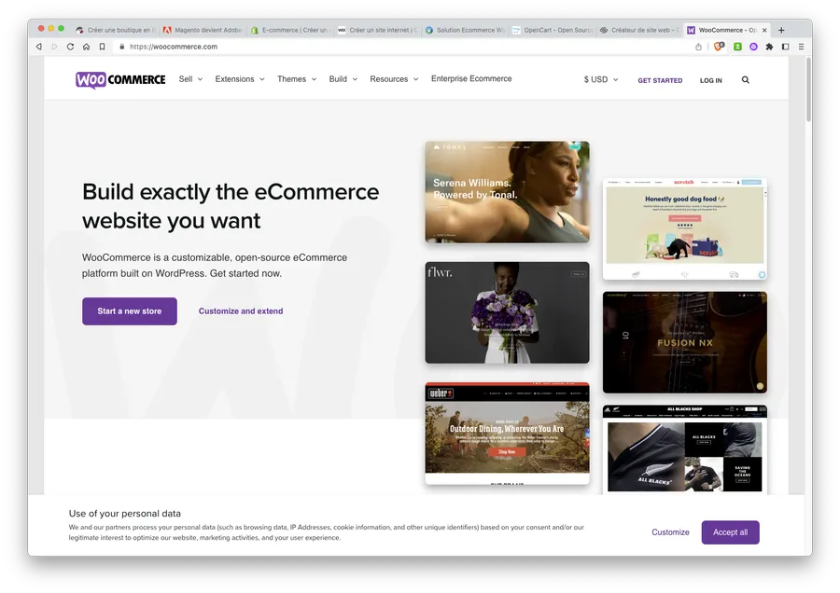This screenshot has width=840, height=593.
Task: Click the browser home icon
Action: pos(86,47)
